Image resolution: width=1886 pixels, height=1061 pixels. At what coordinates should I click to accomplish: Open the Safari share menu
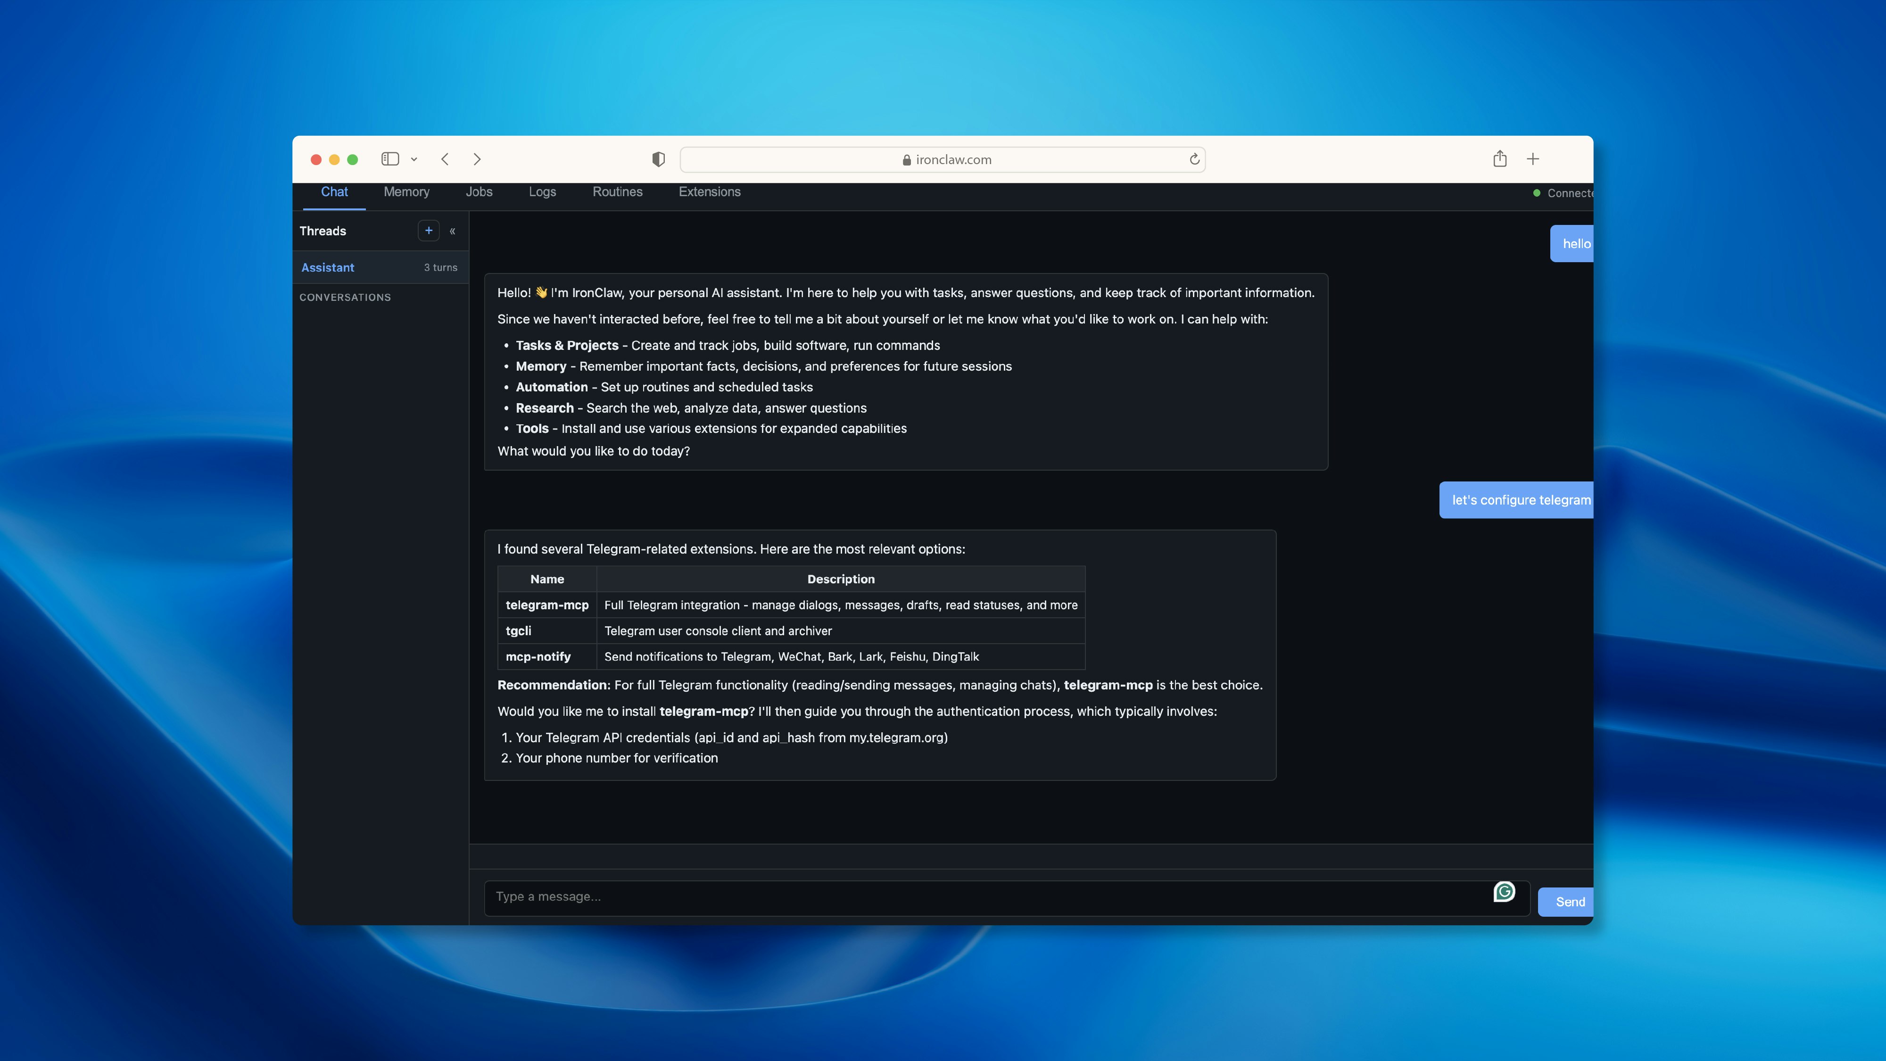tap(1499, 159)
